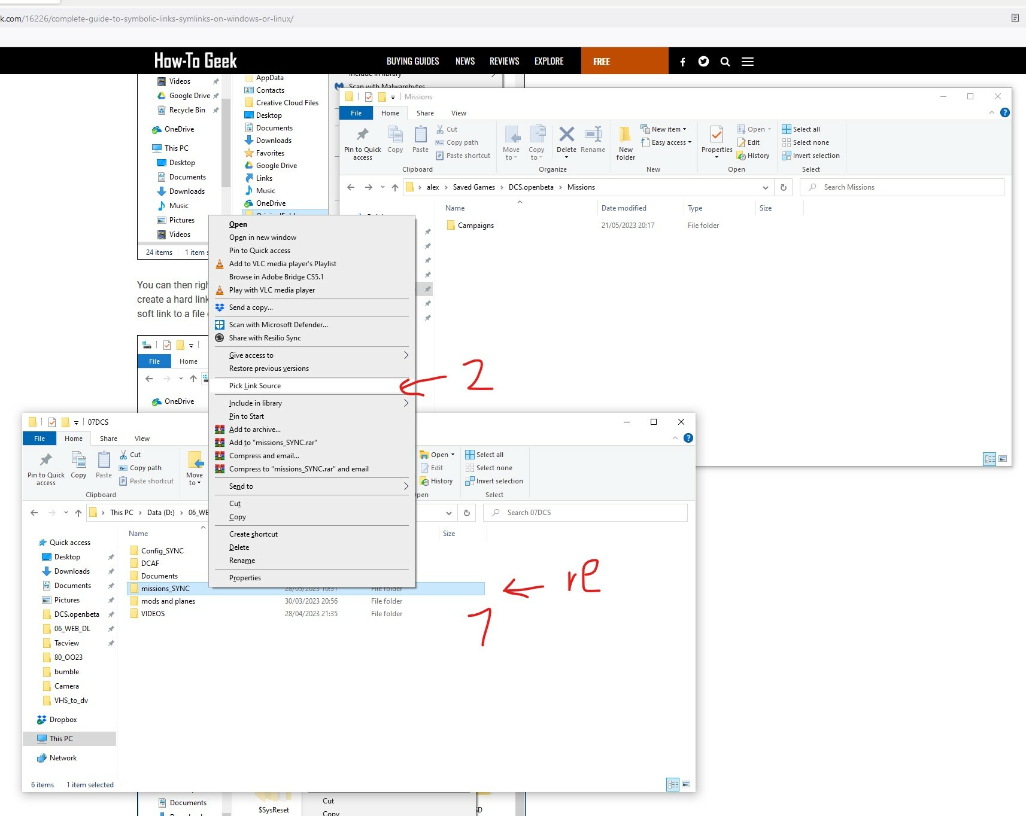Viewport: 1026px width, 816px height.
Task: Open How-To Geek Twitter icon
Action: tap(703, 61)
